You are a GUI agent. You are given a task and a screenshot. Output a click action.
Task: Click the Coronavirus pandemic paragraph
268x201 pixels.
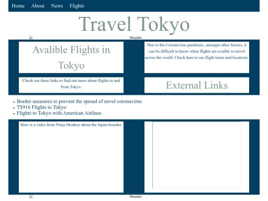pos(197,51)
